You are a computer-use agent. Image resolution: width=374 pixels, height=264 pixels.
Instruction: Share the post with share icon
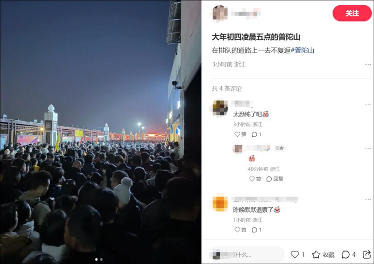coord(367,255)
